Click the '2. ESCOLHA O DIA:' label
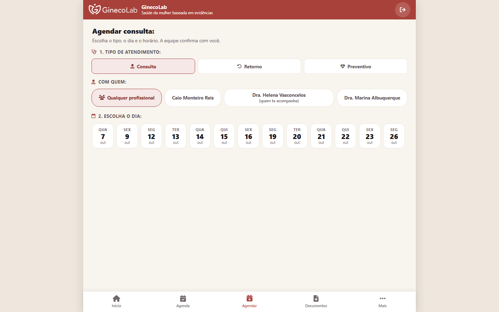 coord(120,116)
